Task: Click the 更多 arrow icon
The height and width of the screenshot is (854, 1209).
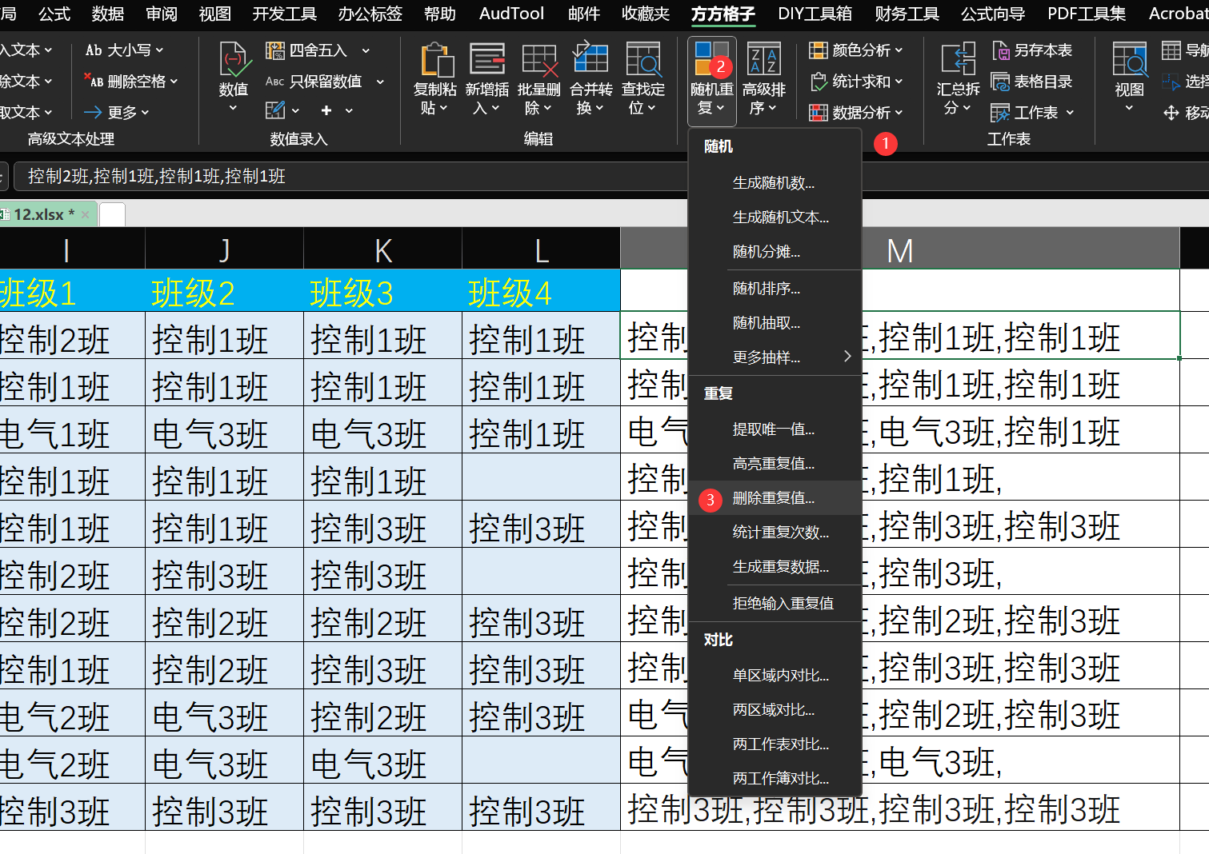Action: pyautogui.click(x=93, y=113)
